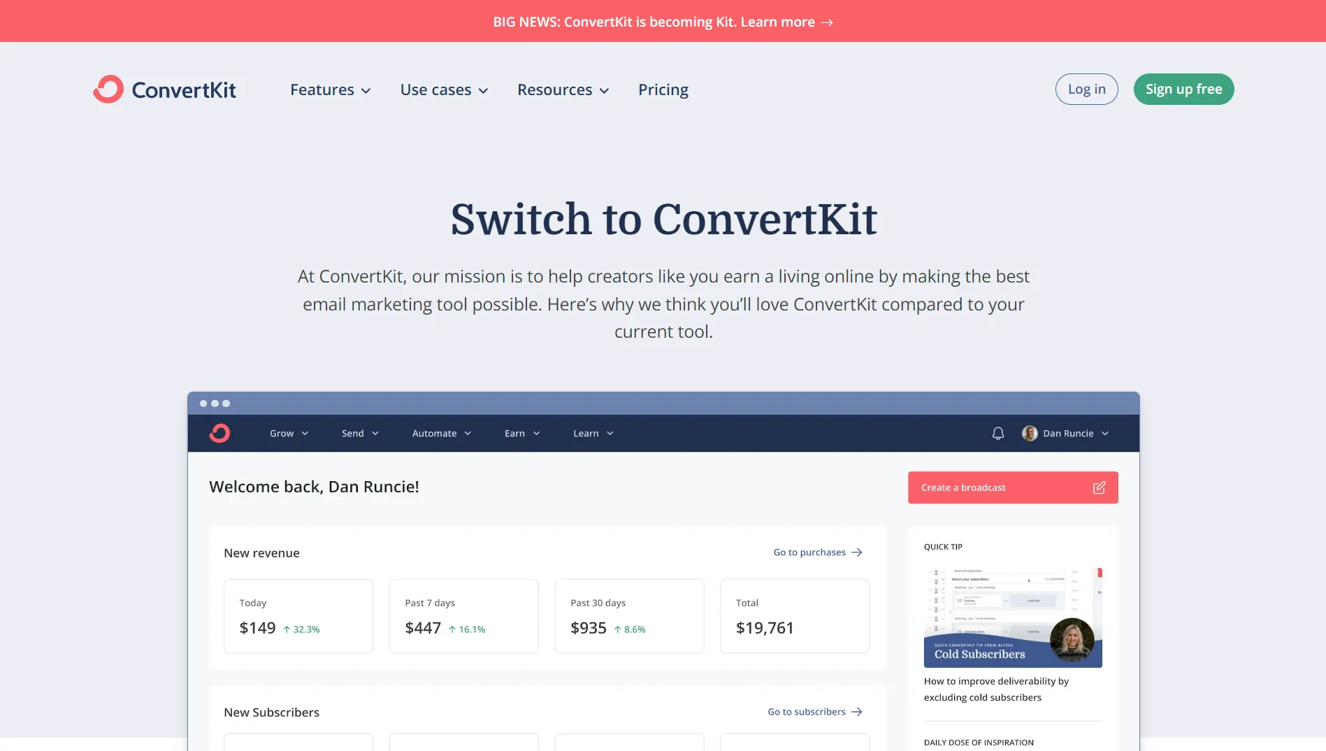Screen dimensions: 1326x751
Task: Open the Go to purchases link
Action: (818, 552)
